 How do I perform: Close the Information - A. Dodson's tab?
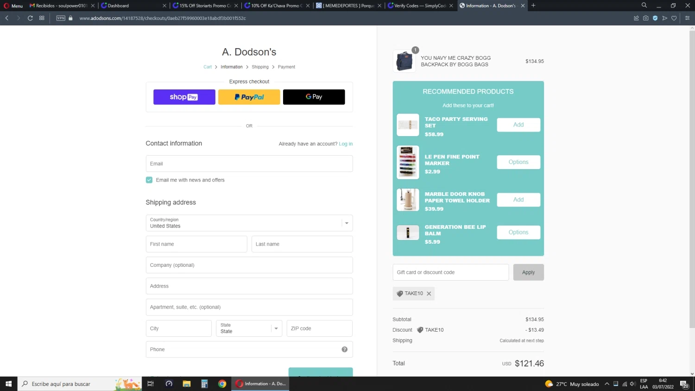tap(523, 6)
